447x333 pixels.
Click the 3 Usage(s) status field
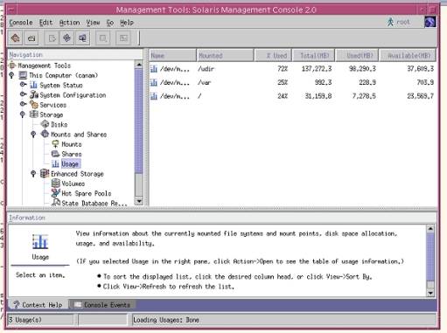[40, 320]
